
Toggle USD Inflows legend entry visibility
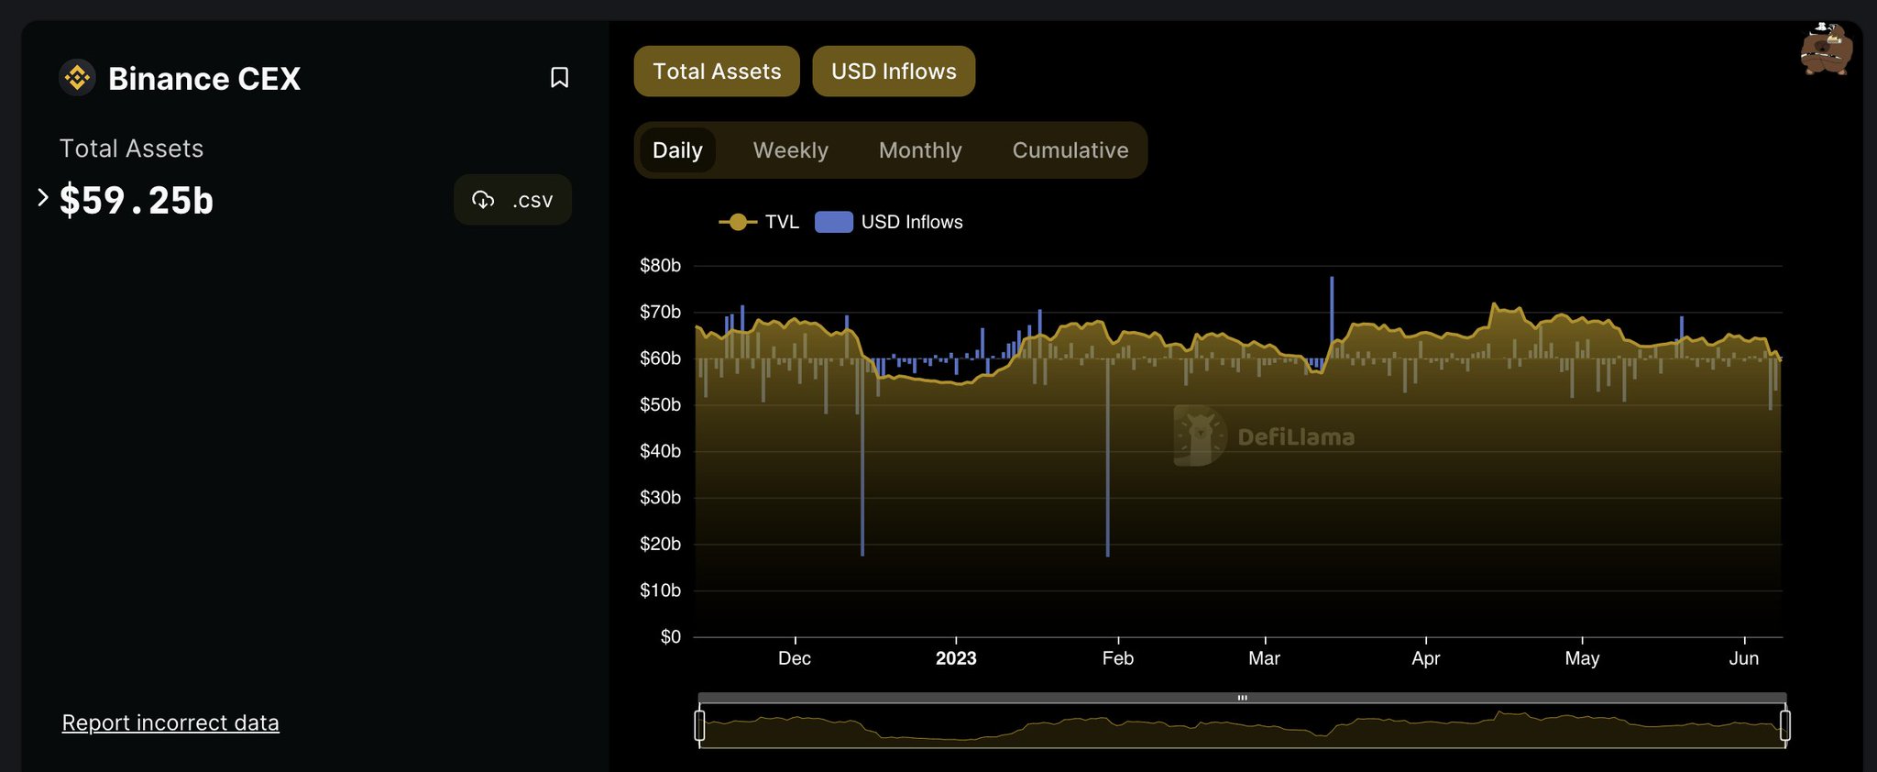(889, 222)
